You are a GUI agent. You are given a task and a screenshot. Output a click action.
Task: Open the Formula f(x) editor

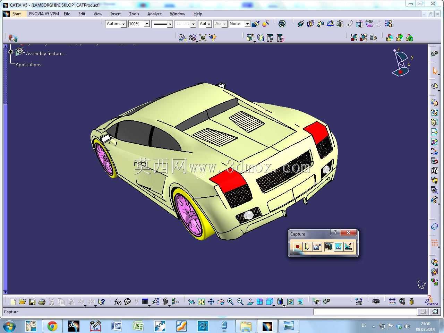click(x=118, y=302)
